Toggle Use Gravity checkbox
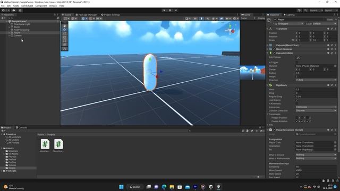 (297, 100)
